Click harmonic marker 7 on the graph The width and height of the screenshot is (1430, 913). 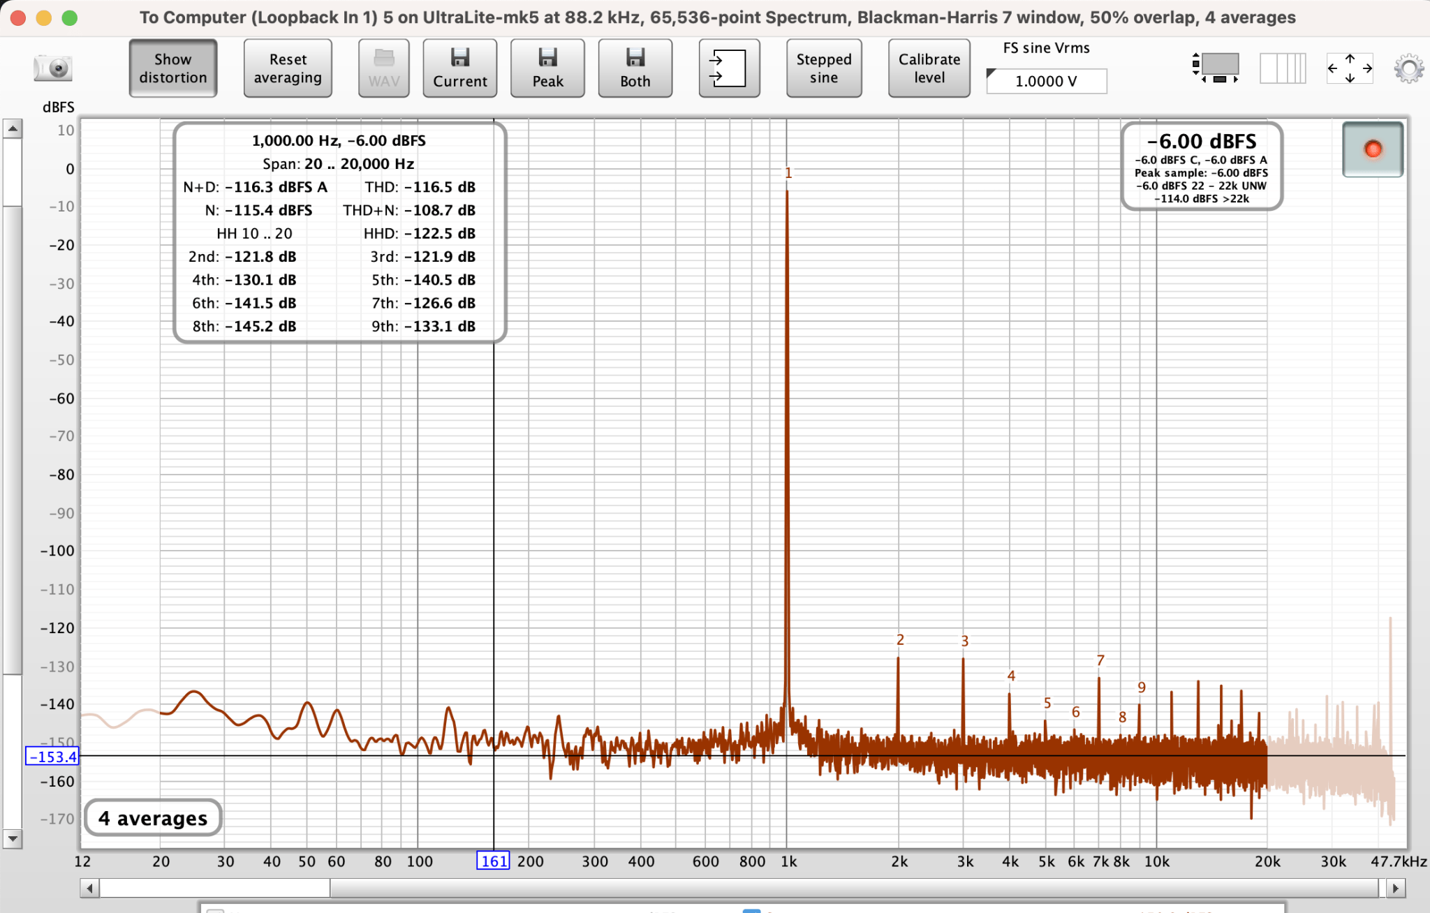[1100, 660]
